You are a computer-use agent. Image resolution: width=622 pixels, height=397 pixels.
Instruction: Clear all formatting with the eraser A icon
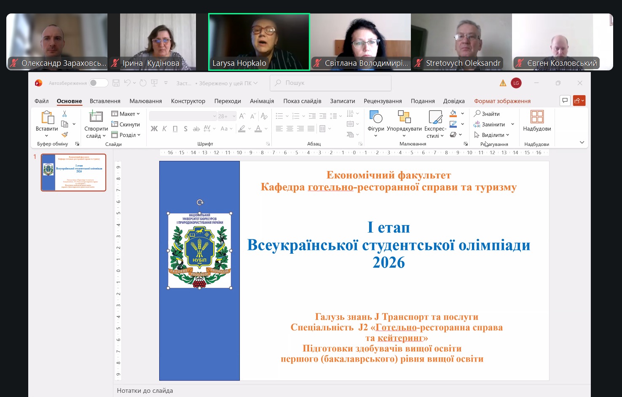click(x=264, y=116)
